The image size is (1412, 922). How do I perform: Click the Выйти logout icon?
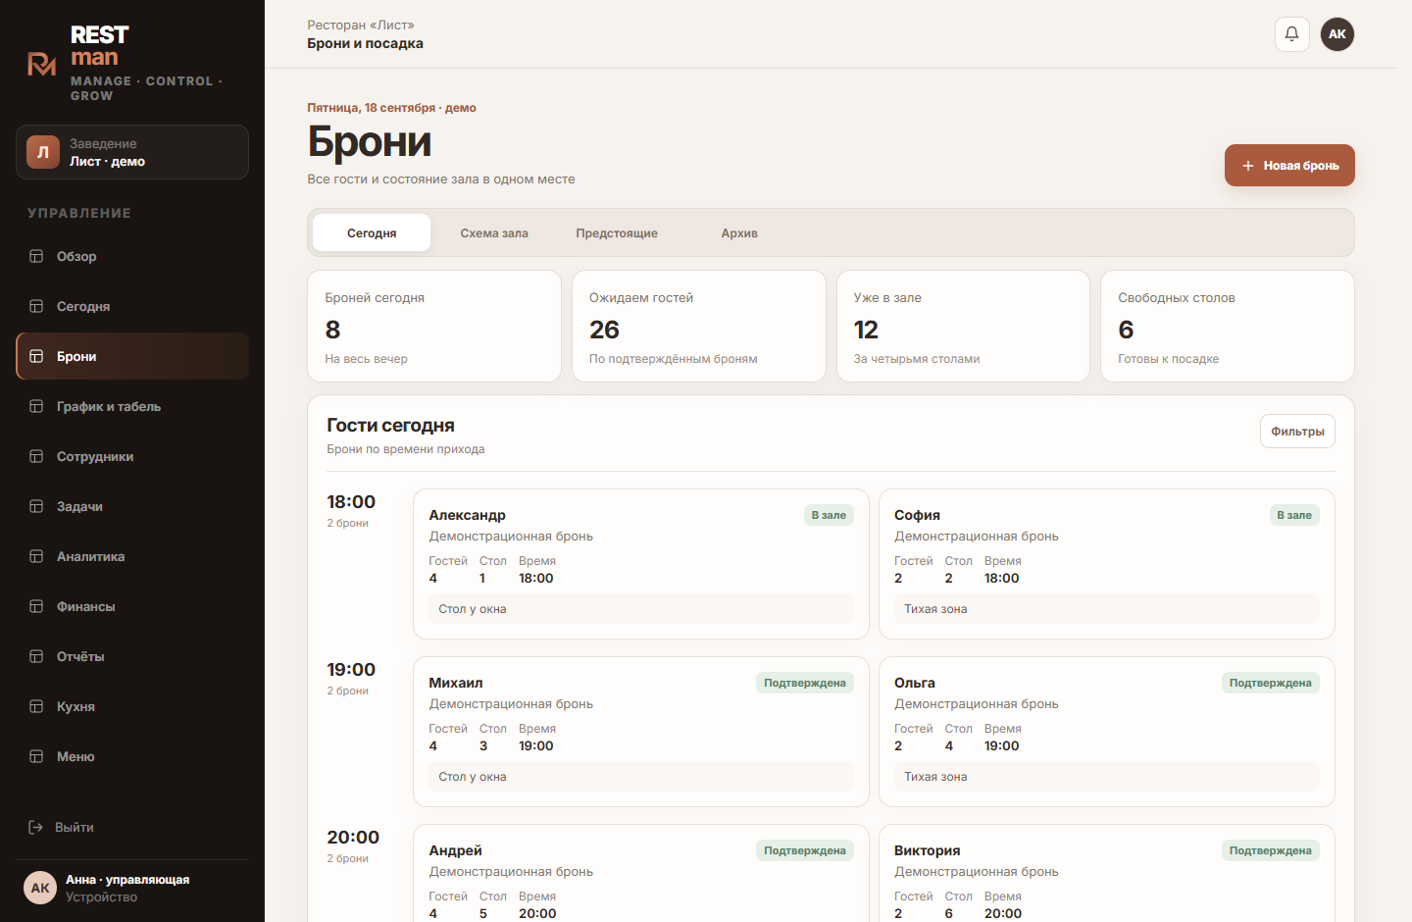[x=35, y=827]
